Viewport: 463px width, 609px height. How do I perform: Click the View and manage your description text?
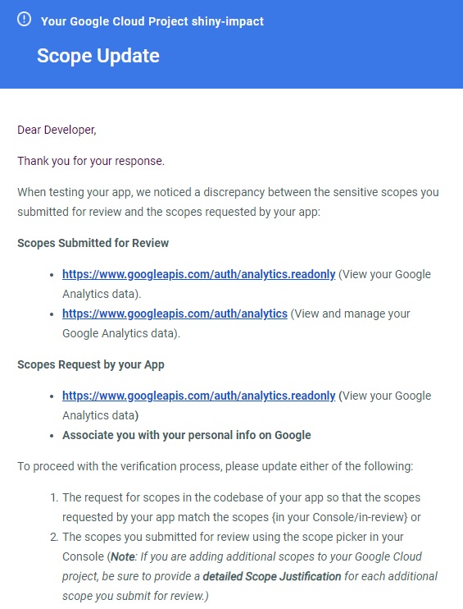[350, 314]
